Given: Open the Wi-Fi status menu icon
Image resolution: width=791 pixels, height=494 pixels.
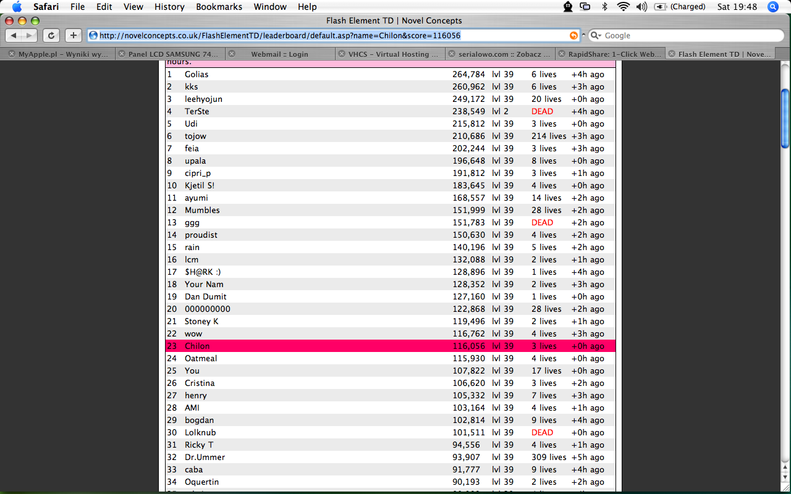Looking at the screenshot, I should pyautogui.click(x=623, y=7).
